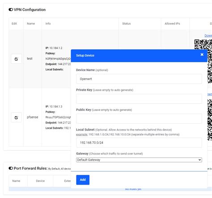Image resolution: width=212 pixels, height=198 pixels.
Task: Click the IP value 10.184.1.2
Action: 56,48
